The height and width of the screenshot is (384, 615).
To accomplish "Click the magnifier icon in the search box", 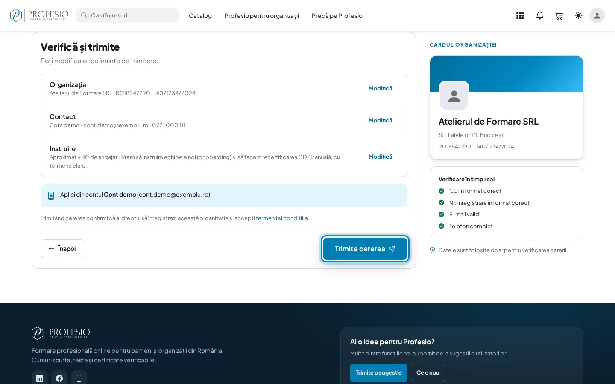I will click(x=84, y=15).
